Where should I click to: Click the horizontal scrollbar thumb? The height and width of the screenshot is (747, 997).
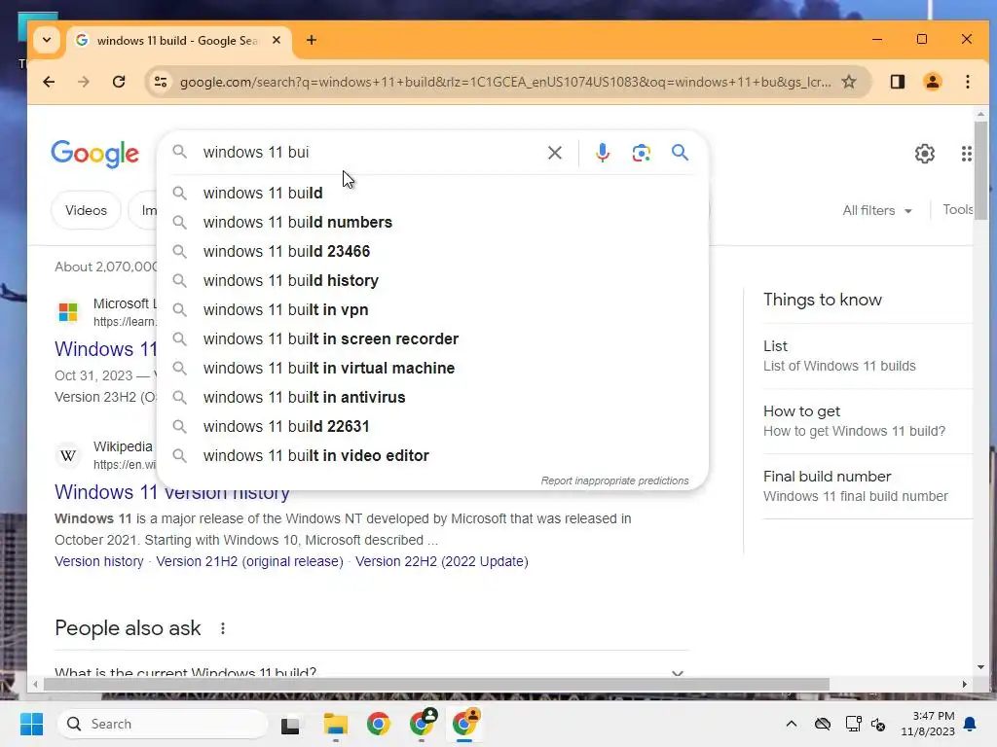(x=436, y=684)
